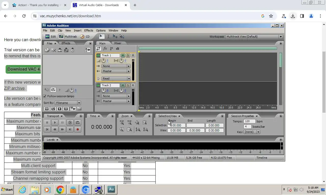
Task: Click Go to Beginning in Transport
Action: [47, 129]
